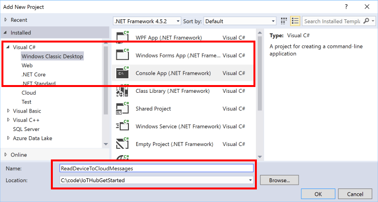Click the Console App template icon

pos(123,72)
